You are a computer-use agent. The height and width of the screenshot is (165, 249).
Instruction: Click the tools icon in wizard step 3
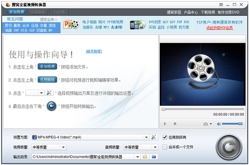point(49,93)
